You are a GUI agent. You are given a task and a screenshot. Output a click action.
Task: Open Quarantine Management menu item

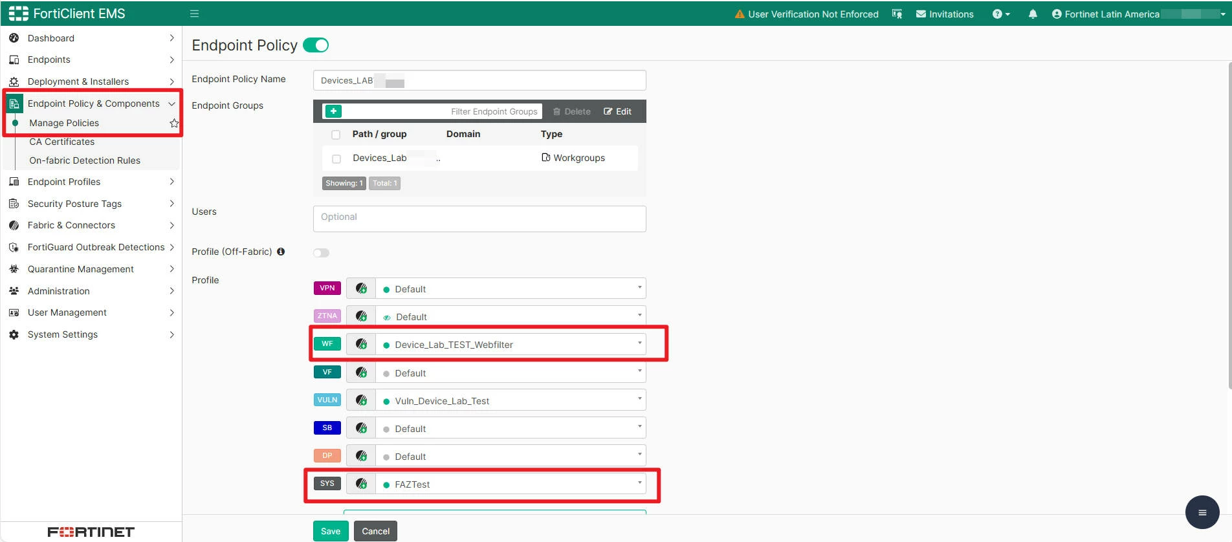81,269
